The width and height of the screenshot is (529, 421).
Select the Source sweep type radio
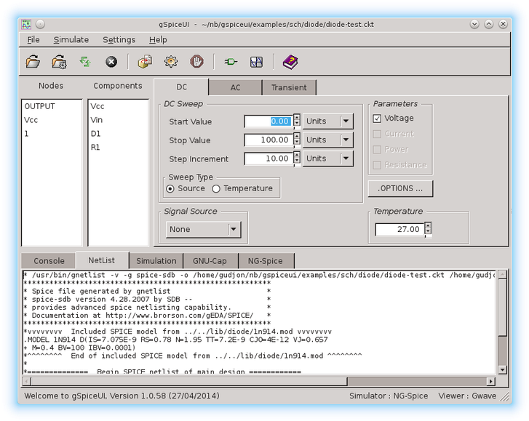[170, 189]
